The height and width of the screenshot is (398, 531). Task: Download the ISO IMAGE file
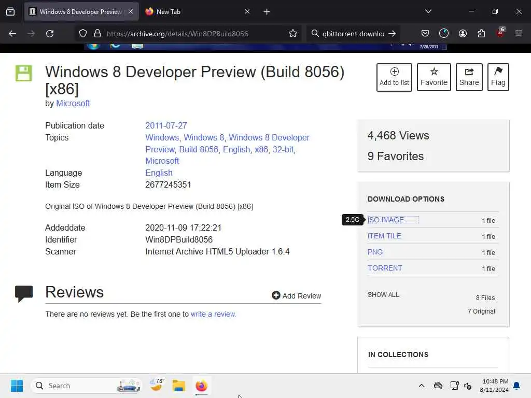pos(386,220)
